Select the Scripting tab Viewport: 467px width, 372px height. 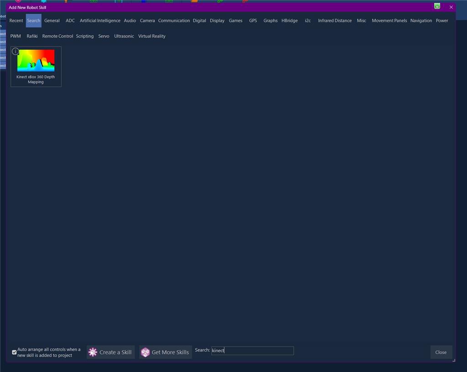84,36
